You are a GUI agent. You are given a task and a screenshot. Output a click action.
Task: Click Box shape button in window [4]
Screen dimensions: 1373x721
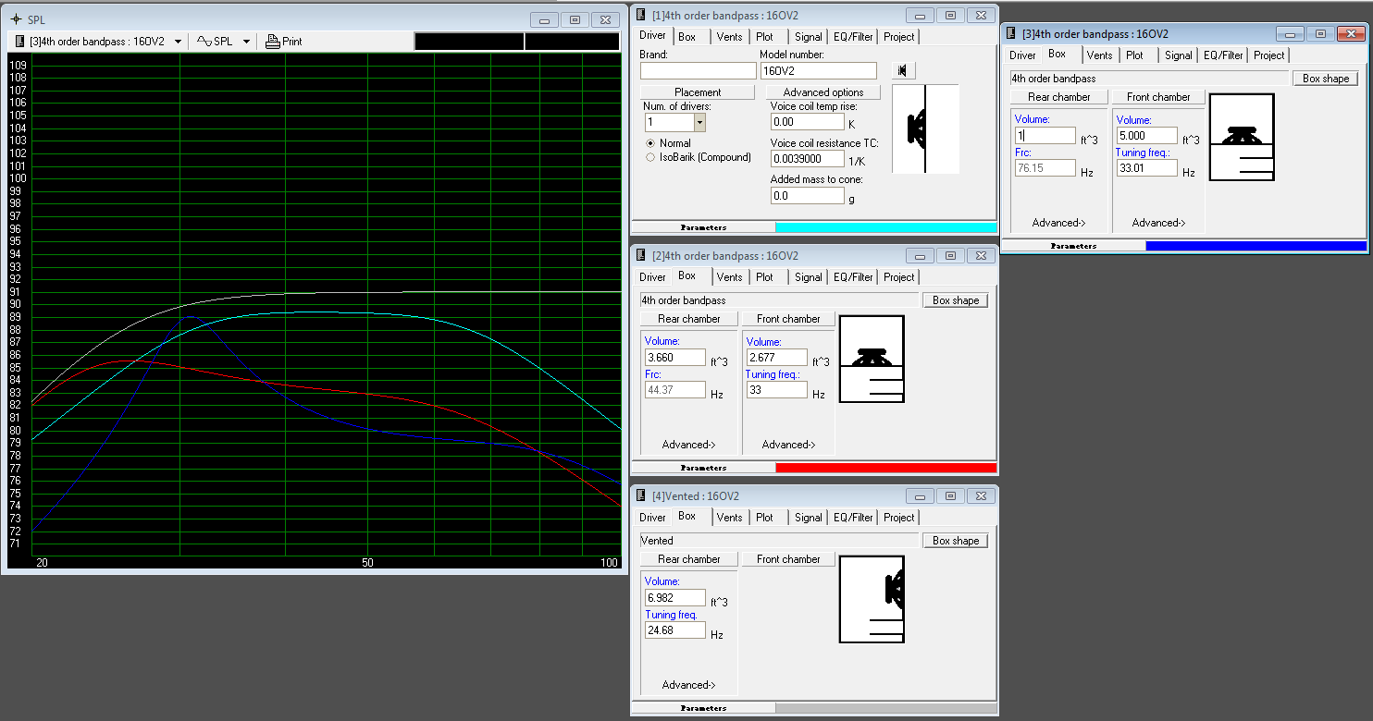tap(956, 541)
